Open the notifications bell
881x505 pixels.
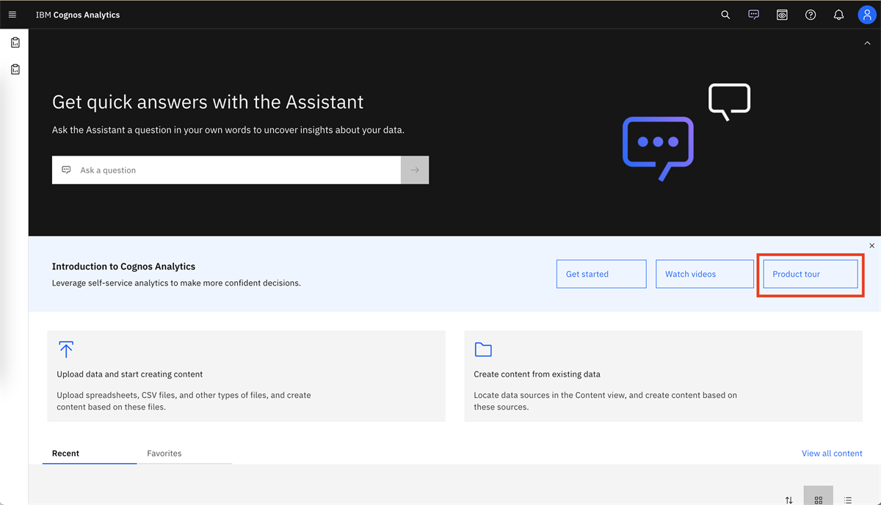pyautogui.click(x=838, y=15)
